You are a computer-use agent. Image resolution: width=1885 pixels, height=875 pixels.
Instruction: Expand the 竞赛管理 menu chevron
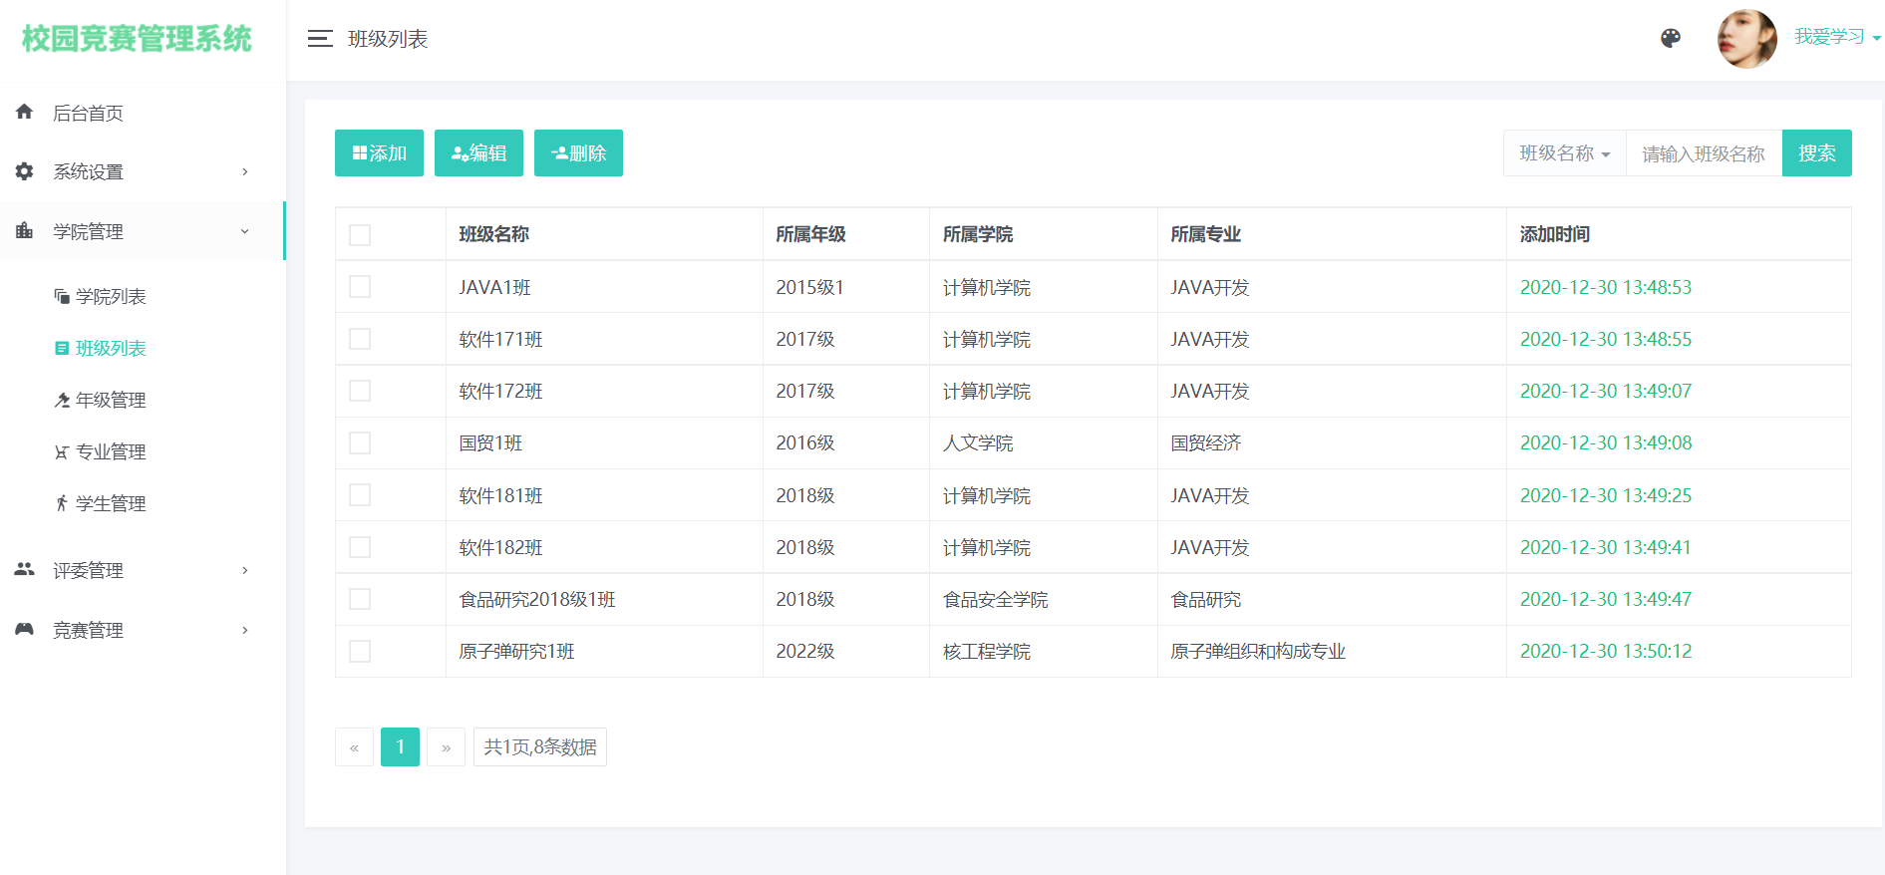click(245, 630)
